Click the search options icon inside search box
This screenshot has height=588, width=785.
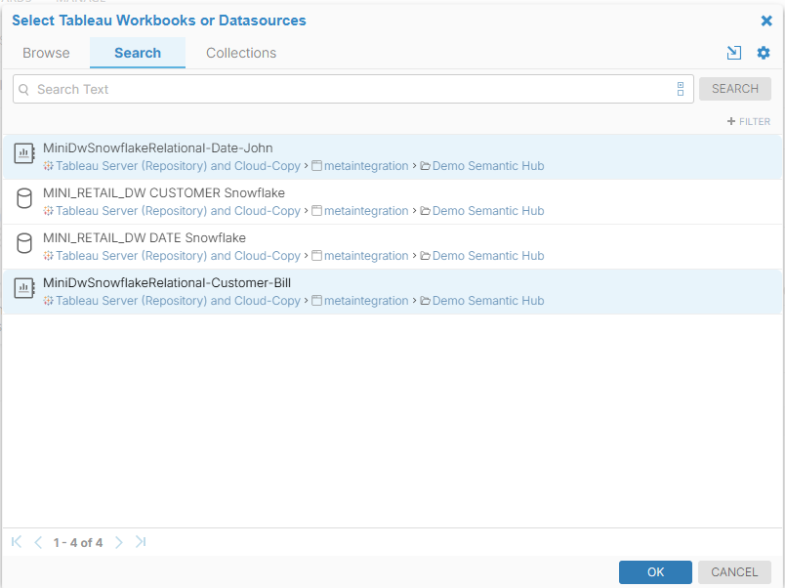(681, 89)
